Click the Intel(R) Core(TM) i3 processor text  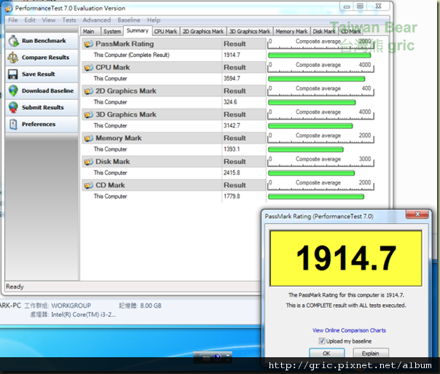pos(83,315)
